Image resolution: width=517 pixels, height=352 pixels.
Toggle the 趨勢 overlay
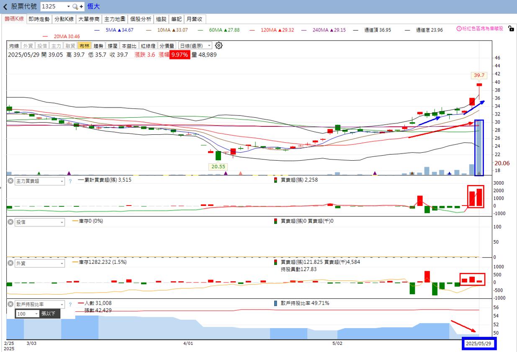pos(98,46)
